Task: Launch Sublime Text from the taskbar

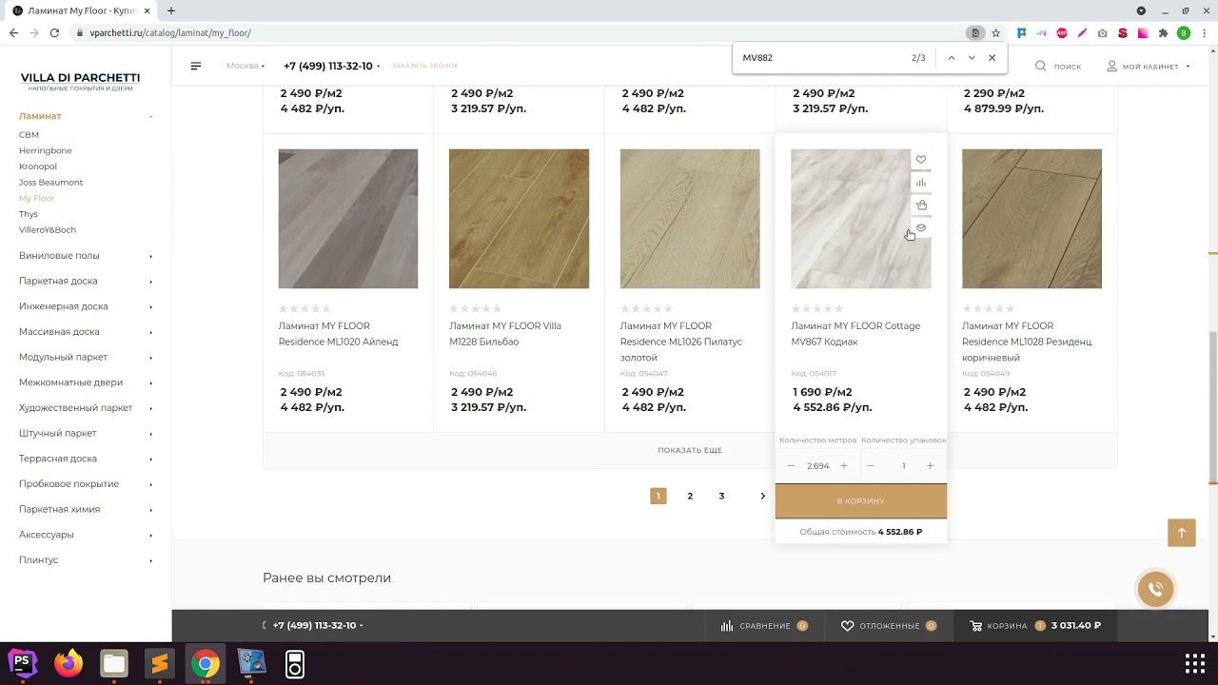Action: tap(160, 663)
